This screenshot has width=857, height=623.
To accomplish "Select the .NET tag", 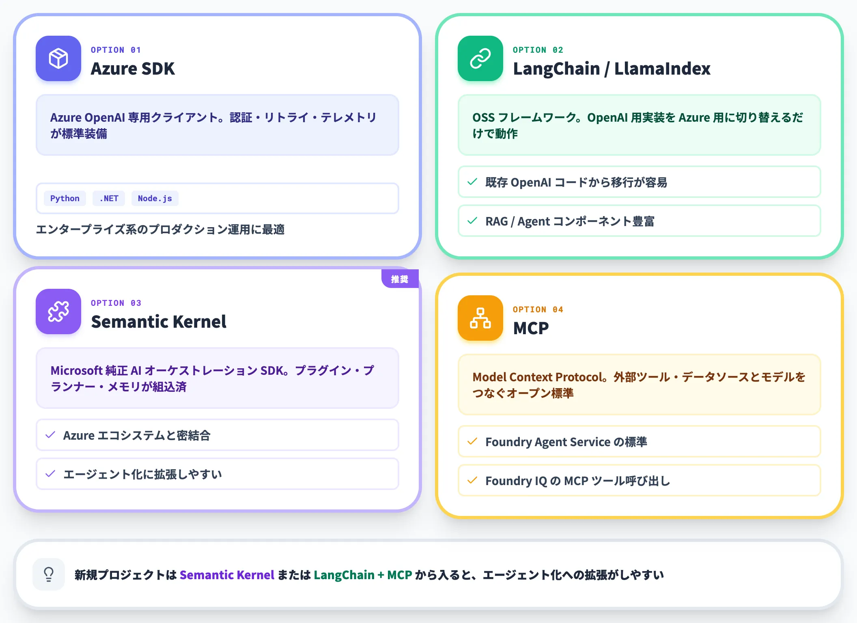I will [109, 198].
